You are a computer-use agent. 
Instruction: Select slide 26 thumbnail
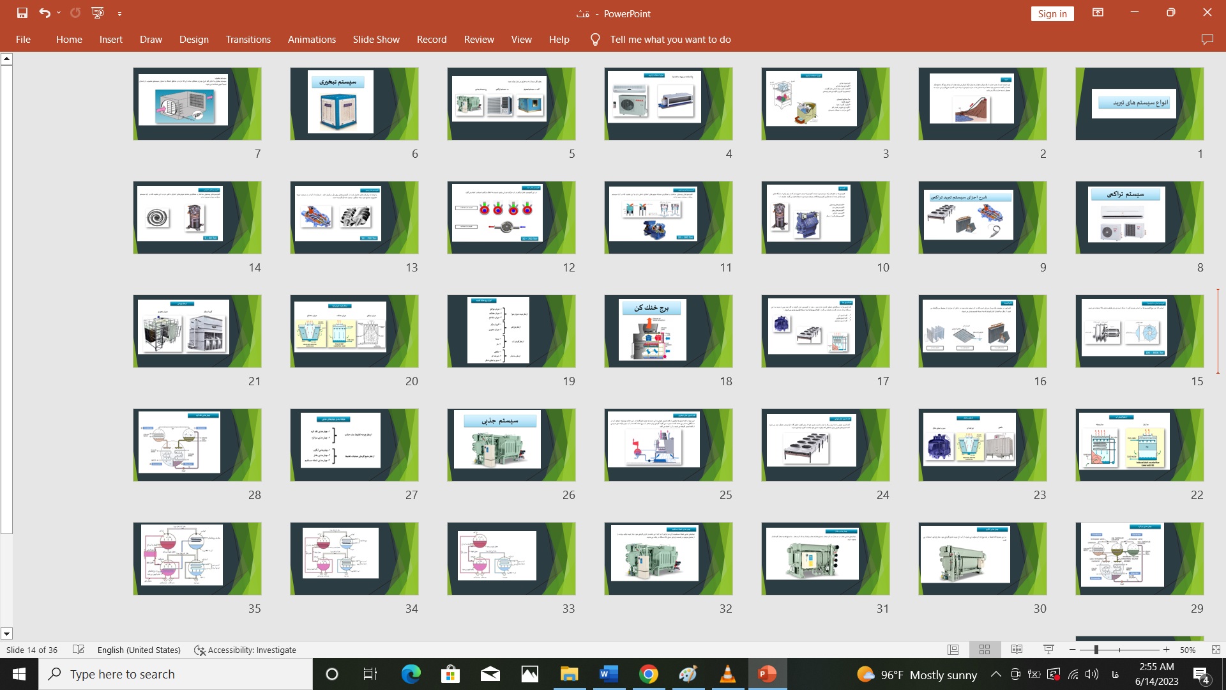coord(511,445)
